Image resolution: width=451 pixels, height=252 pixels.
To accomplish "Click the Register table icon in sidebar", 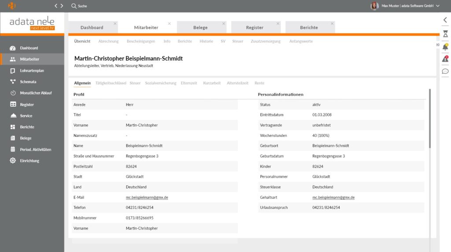I will (13, 104).
